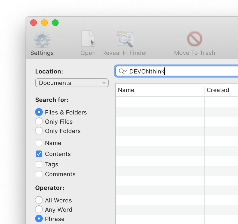Choose the Any Word operator

click(x=39, y=209)
